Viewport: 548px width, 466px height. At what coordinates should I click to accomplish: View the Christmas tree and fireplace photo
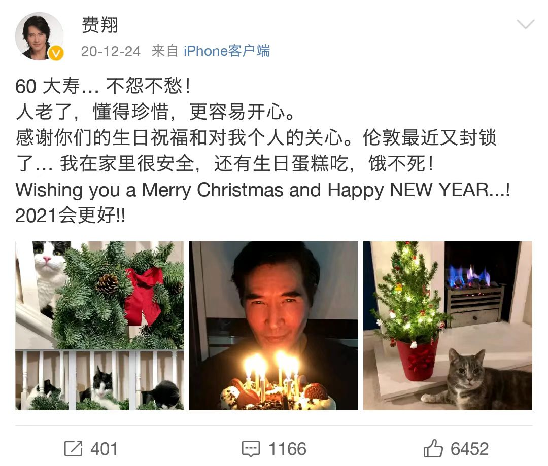pos(448,326)
